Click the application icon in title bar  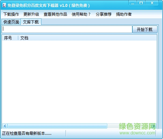click(x=4, y=5)
